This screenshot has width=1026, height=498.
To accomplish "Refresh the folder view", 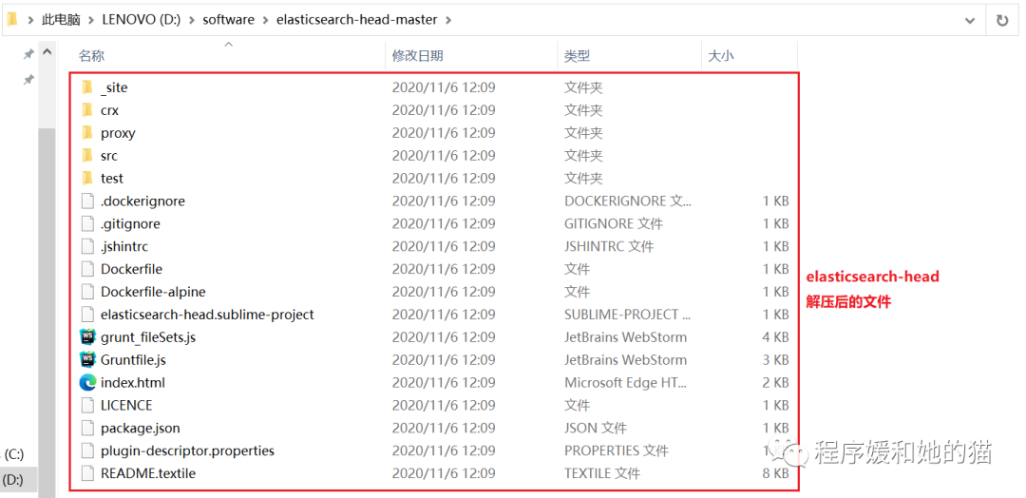I will (1002, 20).
